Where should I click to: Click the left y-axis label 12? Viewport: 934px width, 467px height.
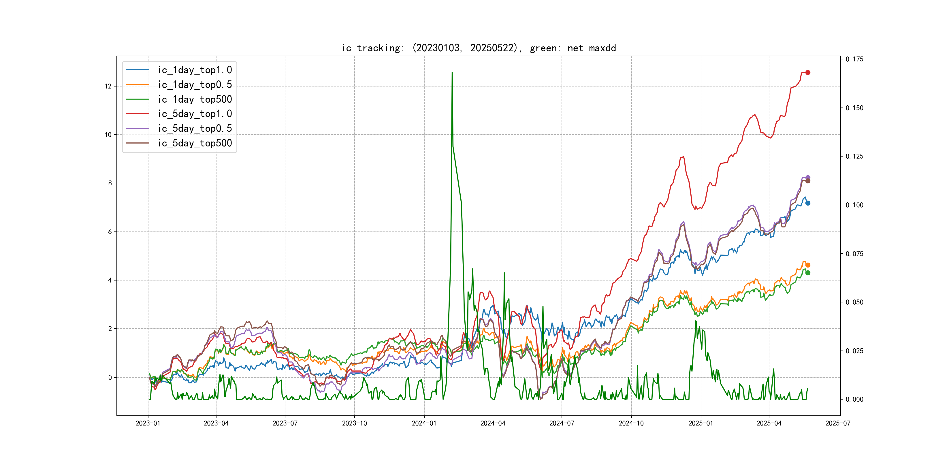[x=108, y=86]
